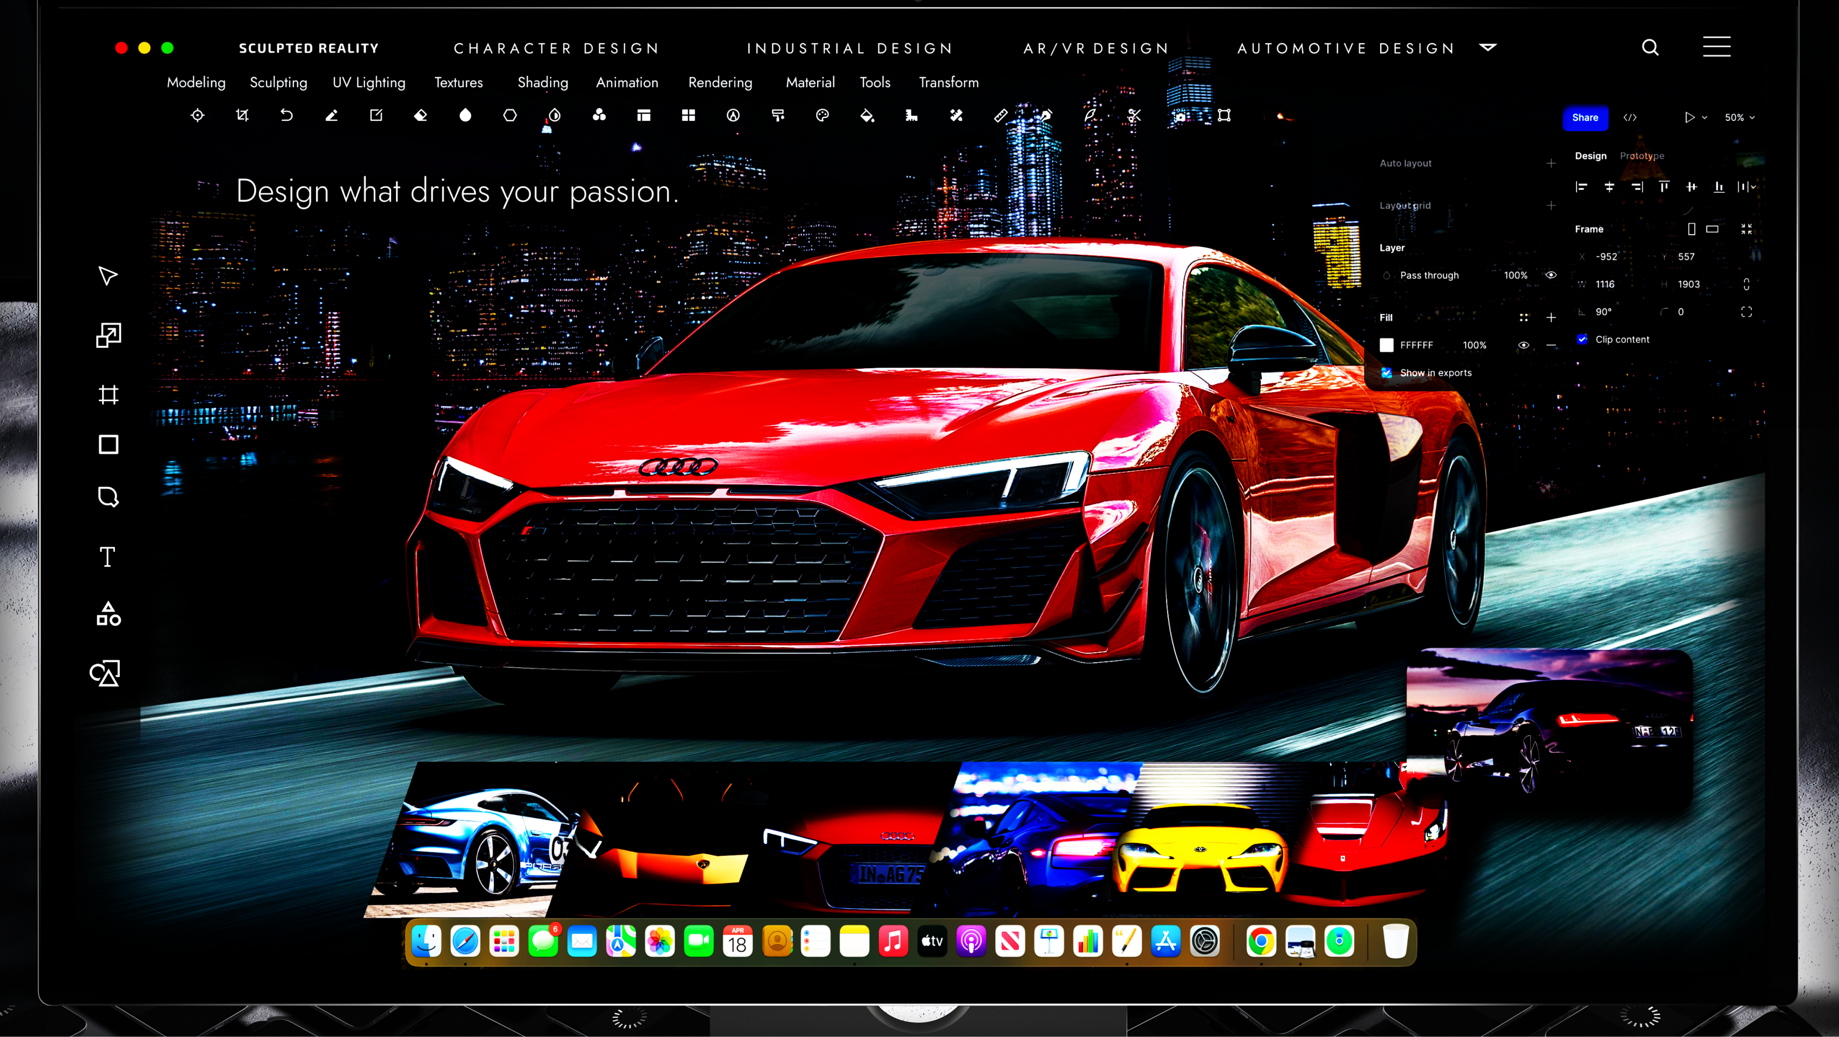Toggle fill visibility eye next to FFFFFF
Screen dimensions: 1839x1037
click(1524, 345)
